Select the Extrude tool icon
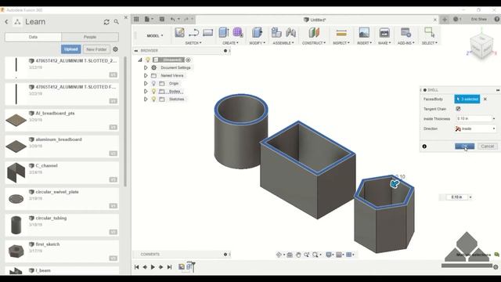 tap(224, 33)
